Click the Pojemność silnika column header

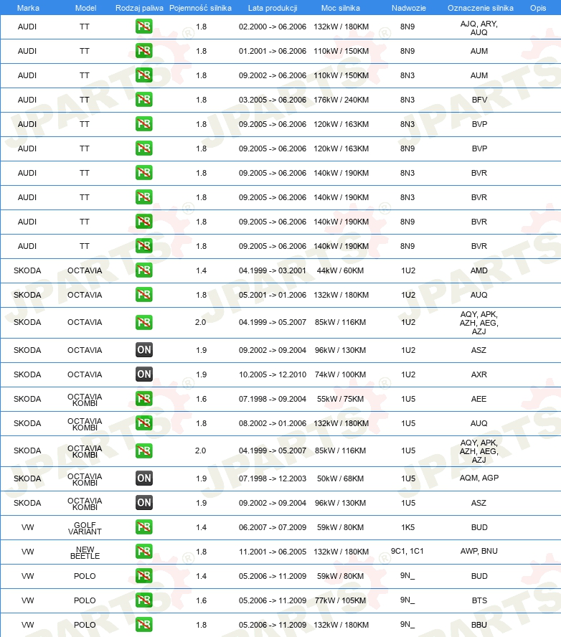200,8
